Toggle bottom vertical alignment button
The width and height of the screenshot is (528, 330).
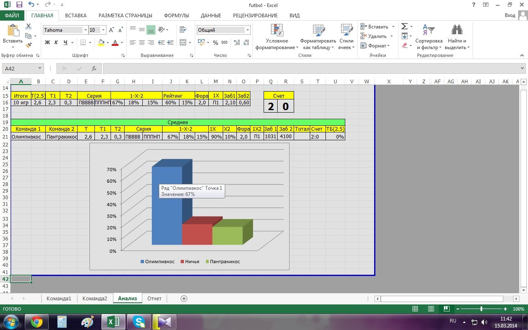pos(151,30)
